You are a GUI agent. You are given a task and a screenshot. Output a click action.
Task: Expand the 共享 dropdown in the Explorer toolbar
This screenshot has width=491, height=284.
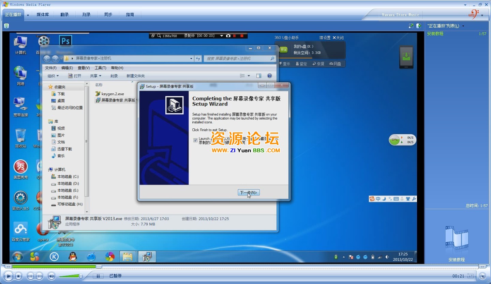click(95, 76)
